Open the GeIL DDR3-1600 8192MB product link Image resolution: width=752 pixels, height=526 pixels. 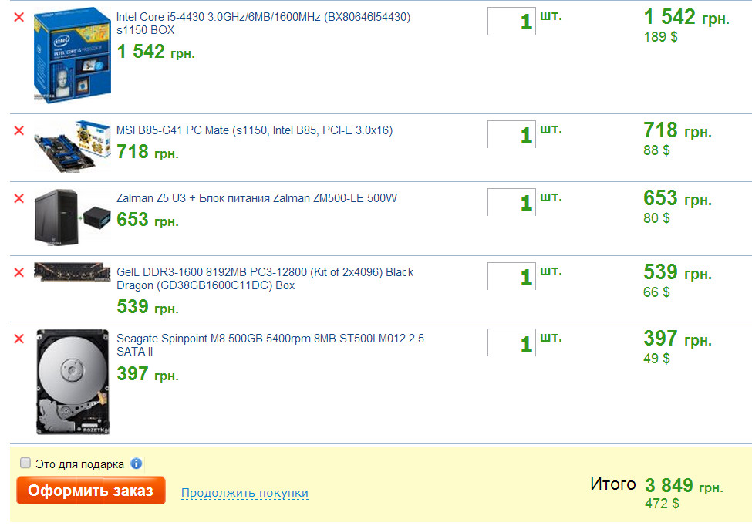[265, 278]
